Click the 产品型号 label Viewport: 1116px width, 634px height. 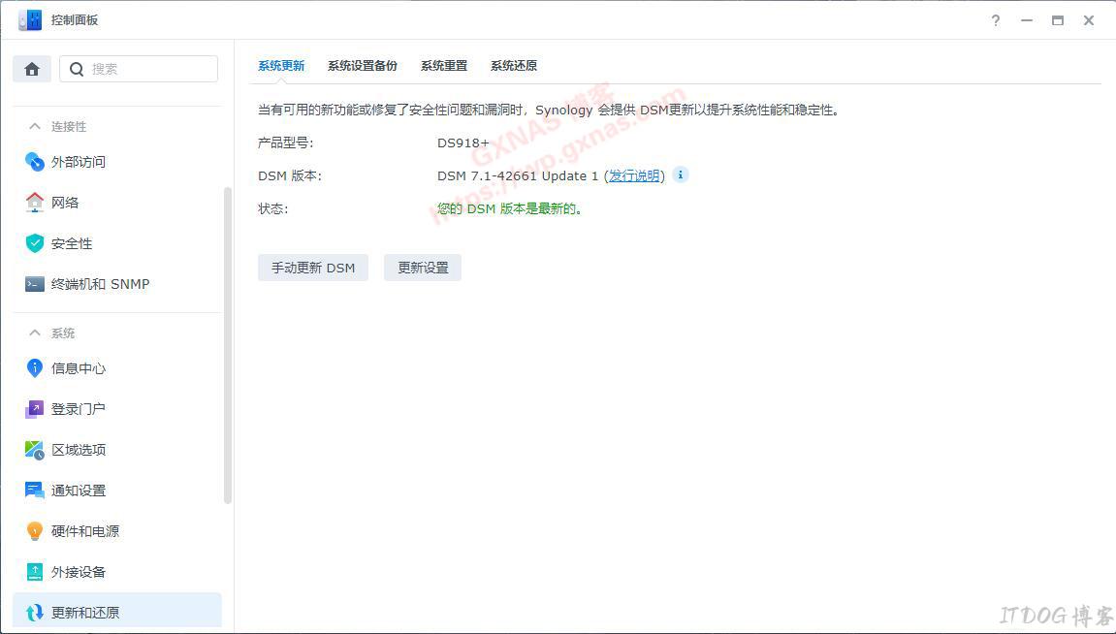point(285,143)
